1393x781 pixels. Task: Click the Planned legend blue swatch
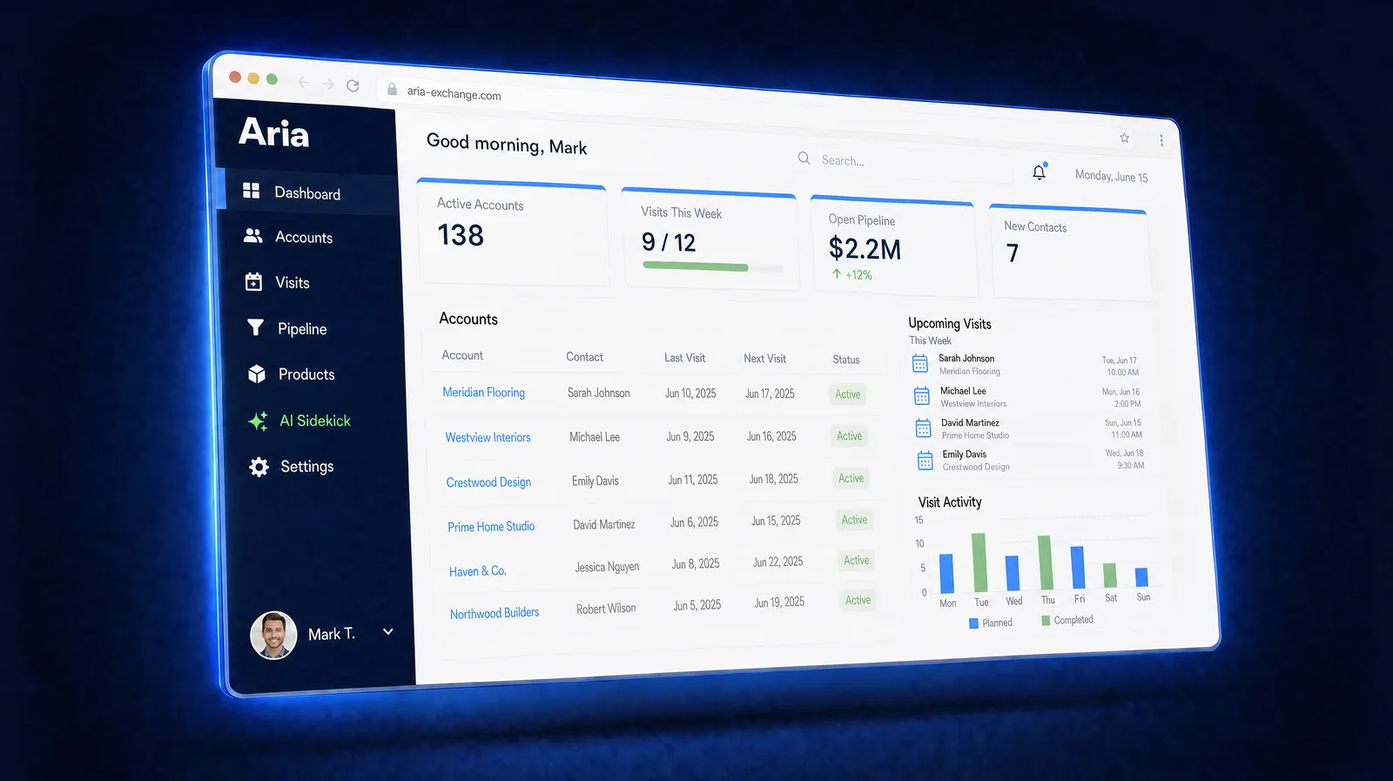tap(973, 623)
